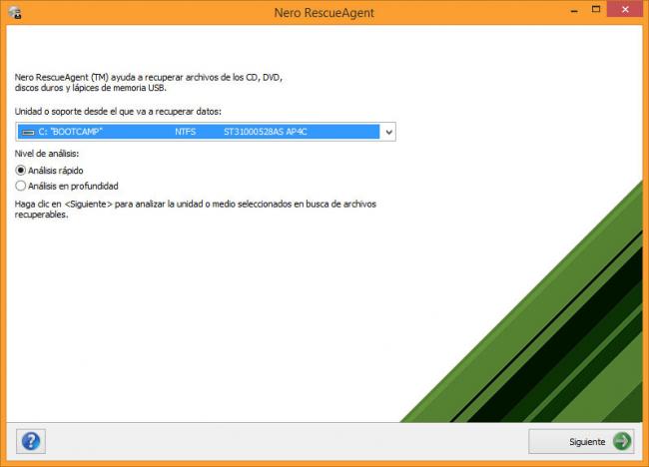Minimize the Nero RescueAgent window

click(x=574, y=11)
